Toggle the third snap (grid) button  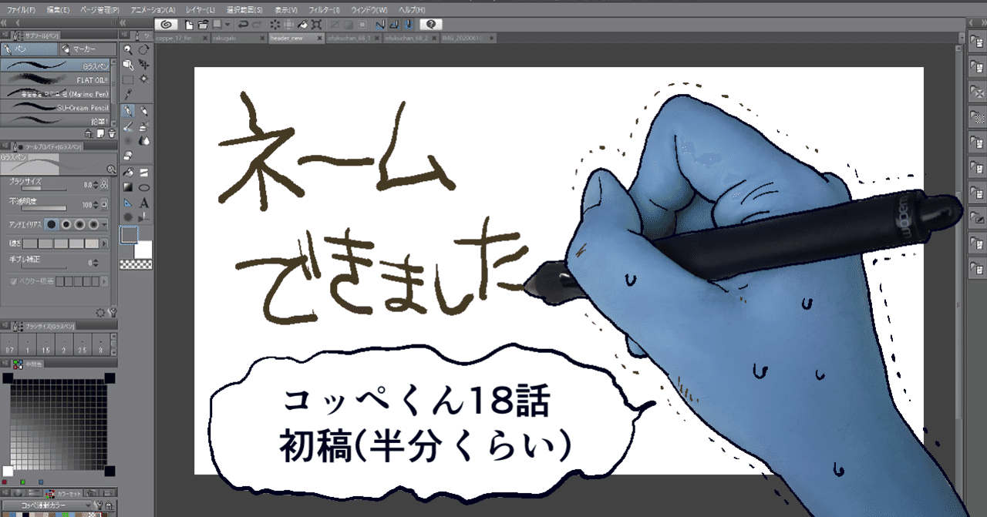(x=409, y=25)
